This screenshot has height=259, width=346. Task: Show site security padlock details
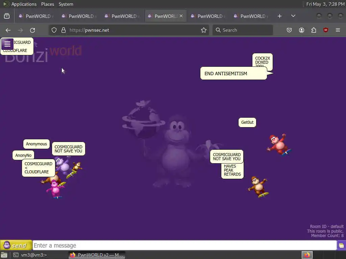[64, 30]
